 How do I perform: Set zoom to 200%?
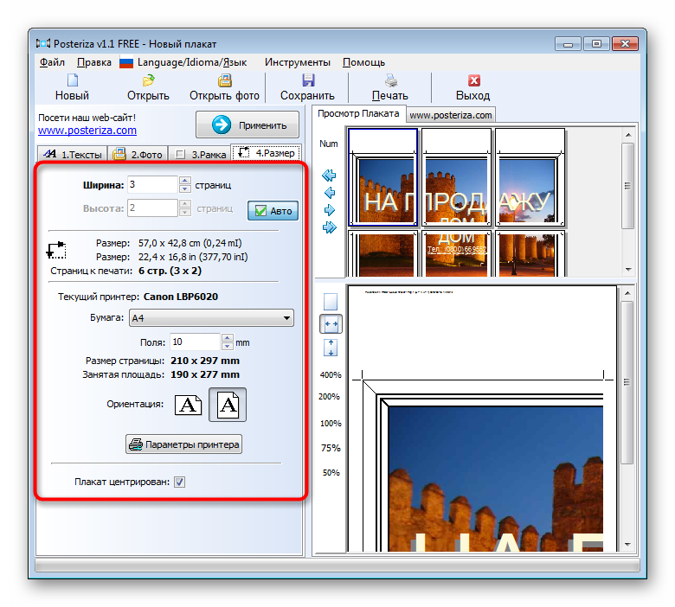pyautogui.click(x=330, y=397)
